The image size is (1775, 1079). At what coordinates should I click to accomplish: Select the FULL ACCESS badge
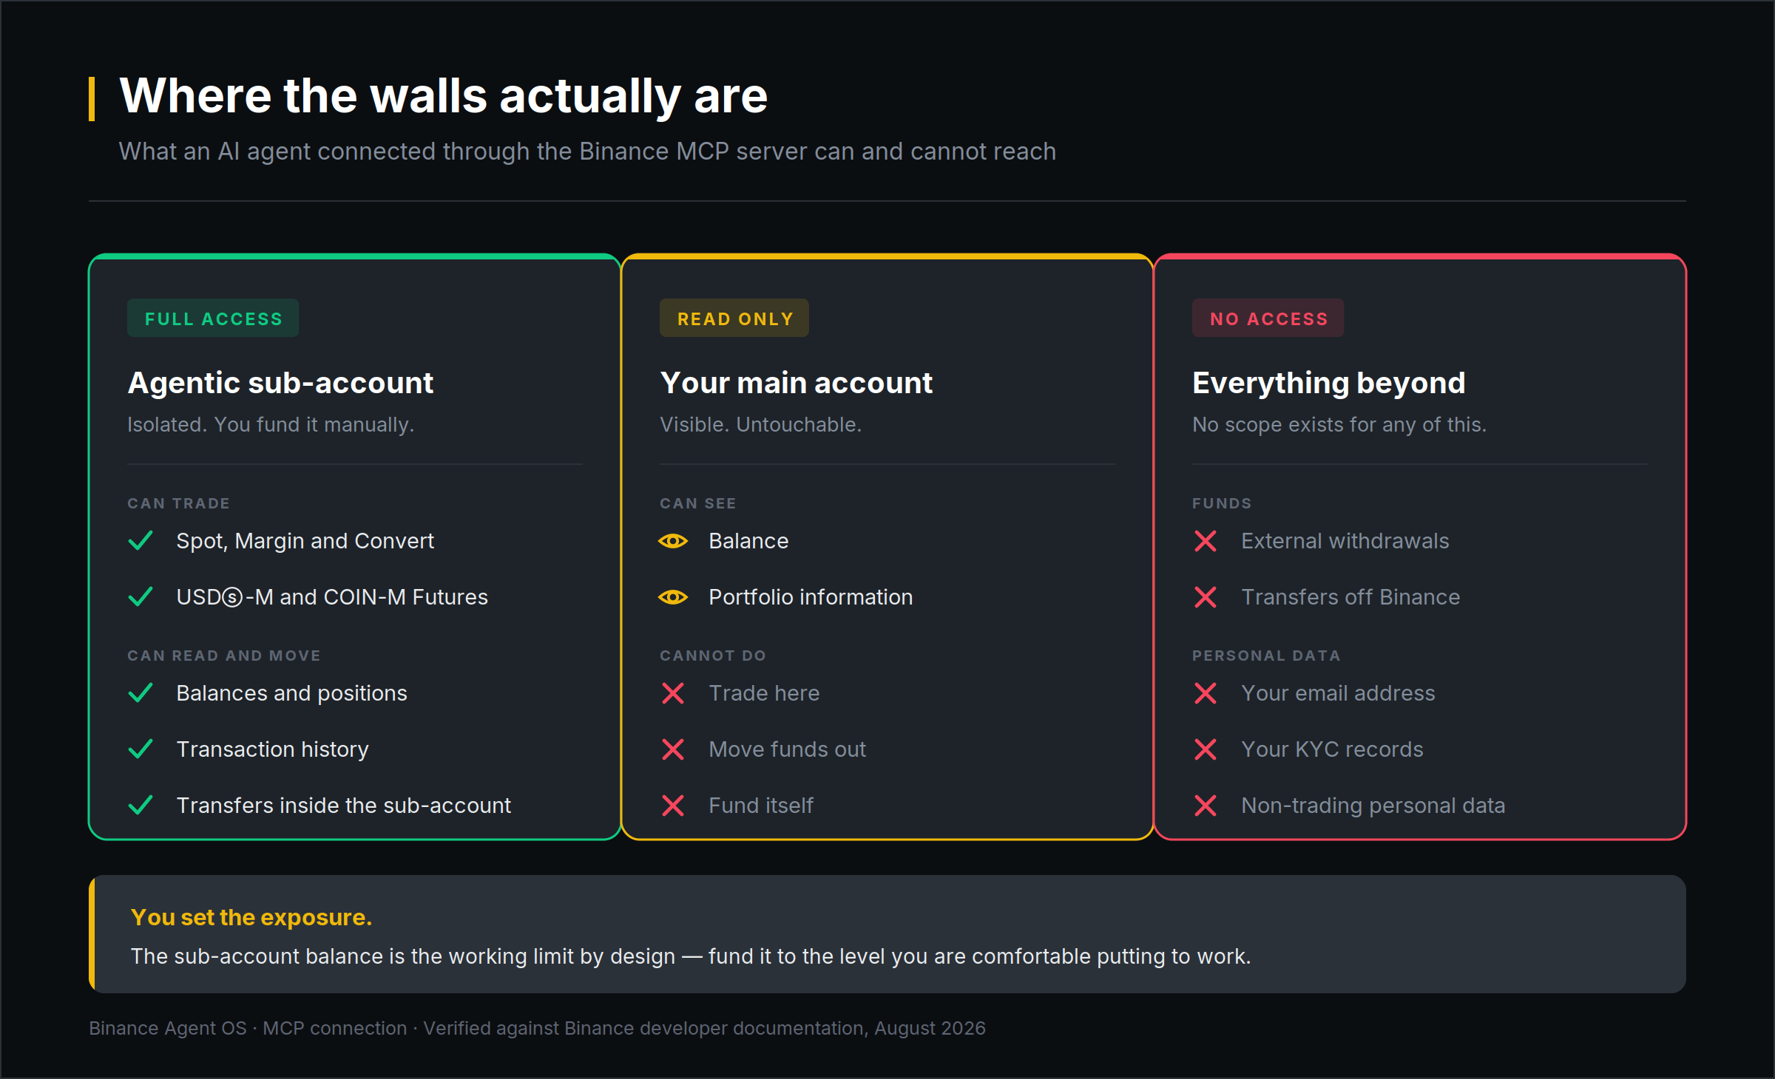[x=213, y=319]
